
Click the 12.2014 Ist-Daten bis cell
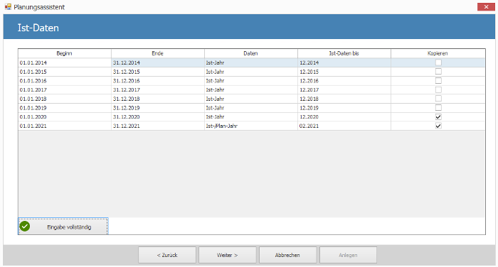coord(344,62)
